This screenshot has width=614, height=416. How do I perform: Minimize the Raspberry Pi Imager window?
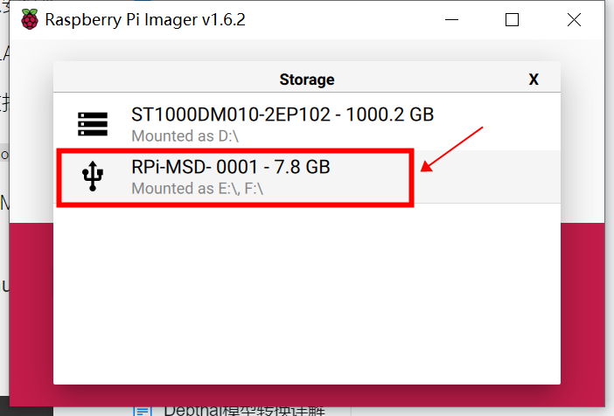click(x=453, y=19)
